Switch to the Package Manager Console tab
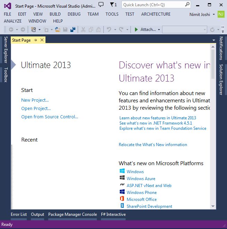The height and width of the screenshot is (229, 227). [x=73, y=214]
